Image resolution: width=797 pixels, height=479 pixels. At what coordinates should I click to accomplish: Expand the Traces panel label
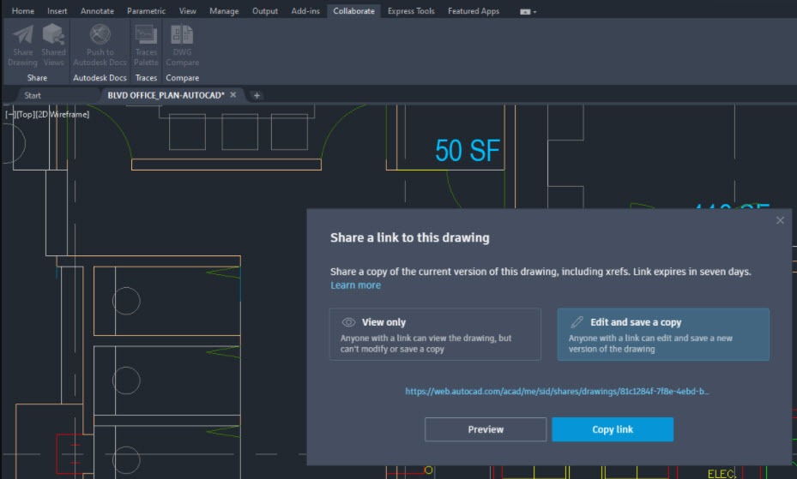(x=146, y=78)
